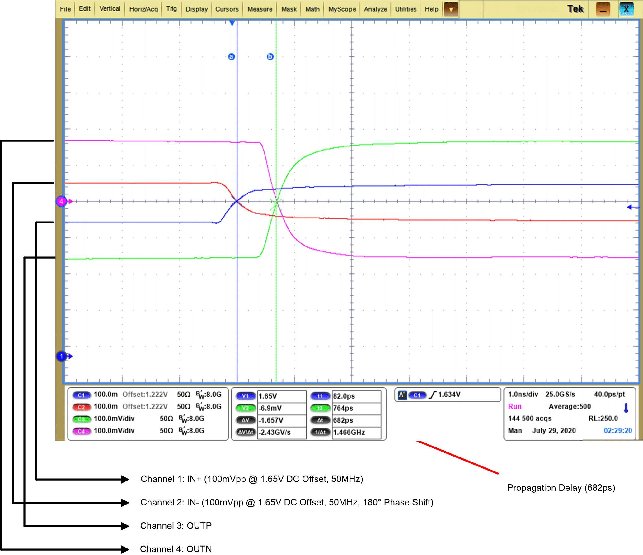This screenshot has height=555, width=643.
Task: Toggle Channel 3 using the C3 badge
Action: [82, 419]
